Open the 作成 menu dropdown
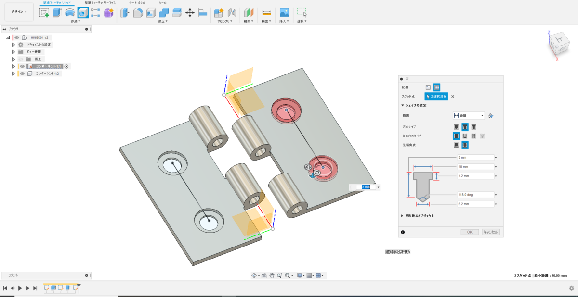The height and width of the screenshot is (297, 578). (76, 21)
